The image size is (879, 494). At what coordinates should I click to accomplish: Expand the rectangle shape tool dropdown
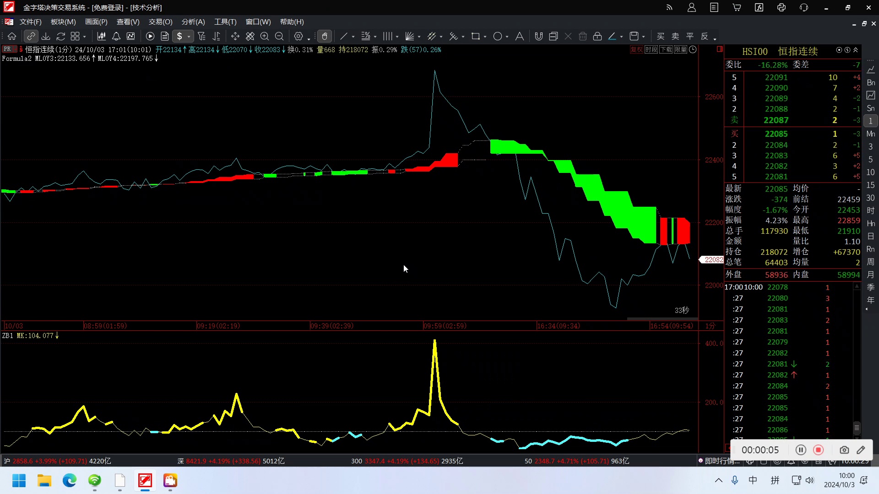tap(485, 37)
